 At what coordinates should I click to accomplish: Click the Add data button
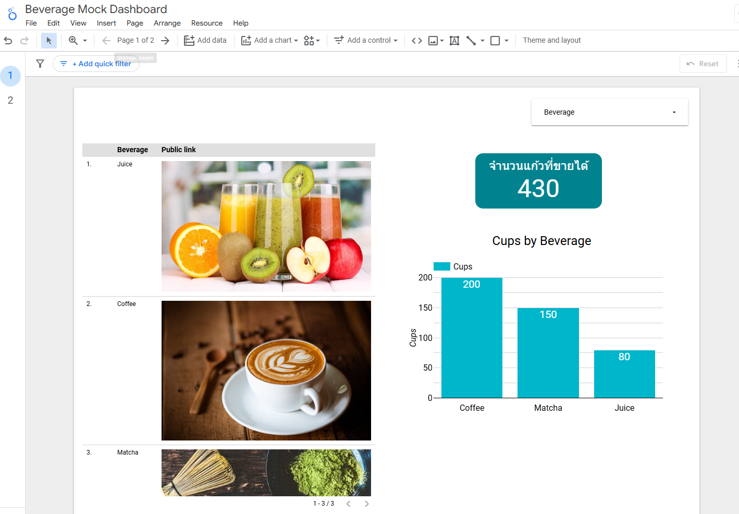coord(205,41)
